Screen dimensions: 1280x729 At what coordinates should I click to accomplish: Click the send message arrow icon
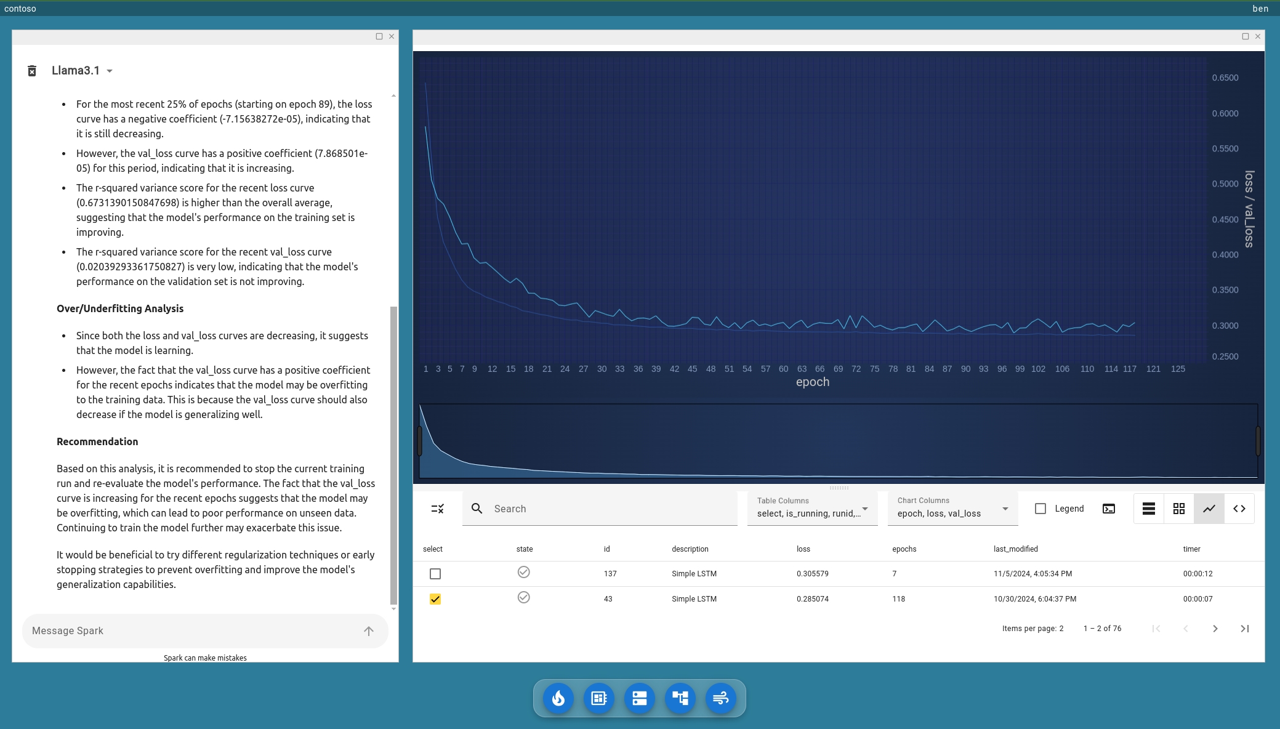pos(368,631)
